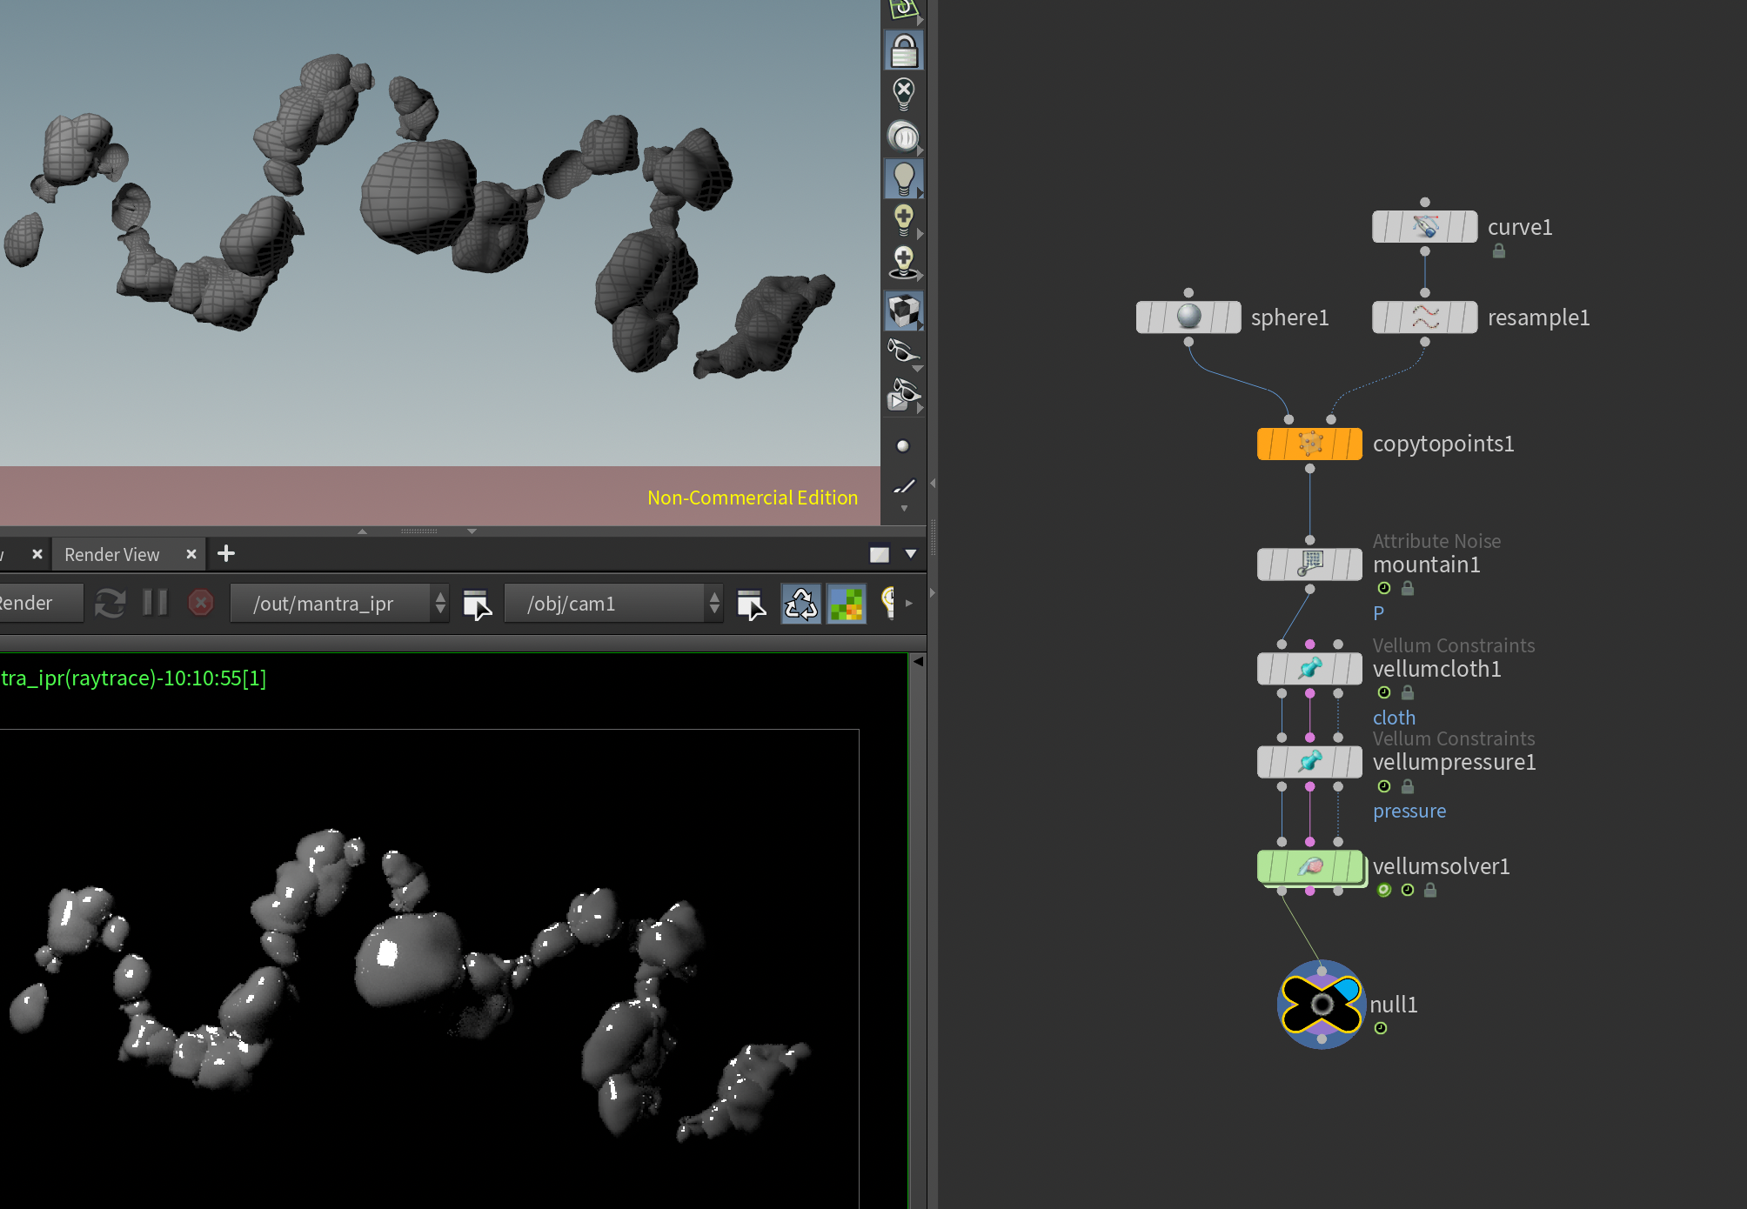Viewport: 1747px width, 1209px height.
Task: Jump to the cam1 camera node icon
Action: pos(751,604)
